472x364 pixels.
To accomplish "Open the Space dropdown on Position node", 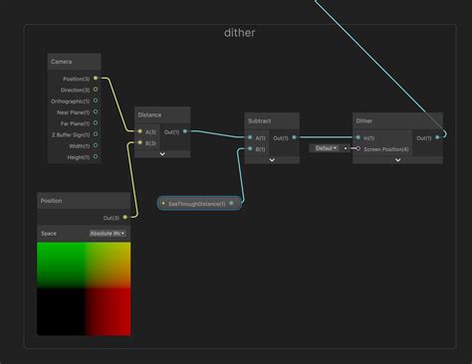I will click(x=108, y=234).
